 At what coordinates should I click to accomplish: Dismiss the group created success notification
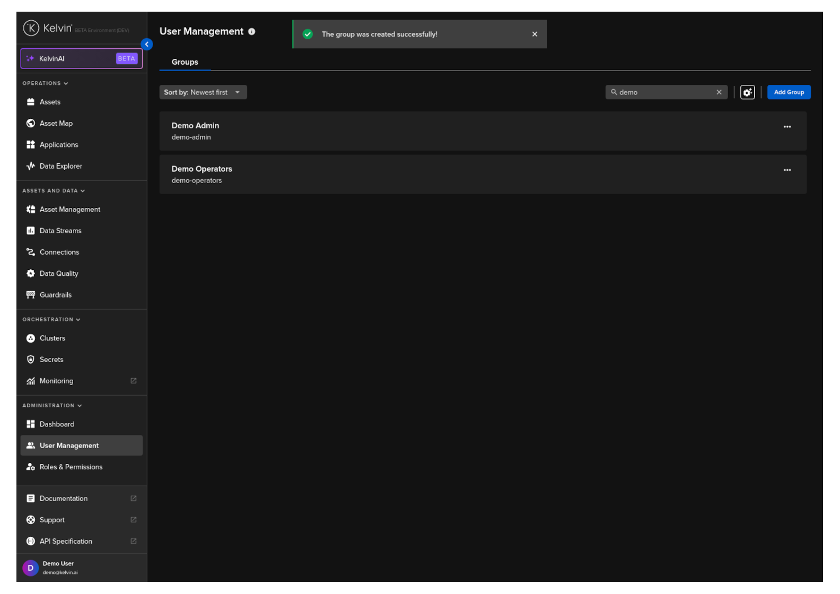[534, 34]
